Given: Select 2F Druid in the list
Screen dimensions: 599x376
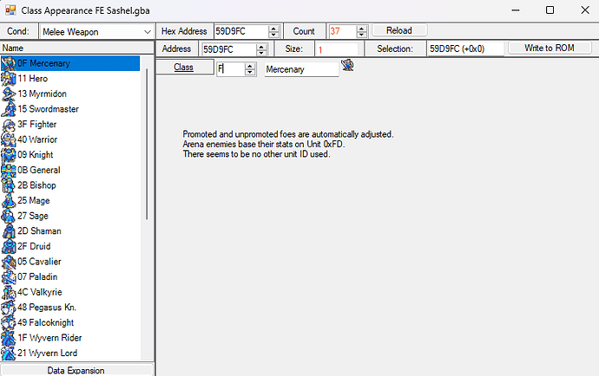Looking at the screenshot, I should pos(36,246).
